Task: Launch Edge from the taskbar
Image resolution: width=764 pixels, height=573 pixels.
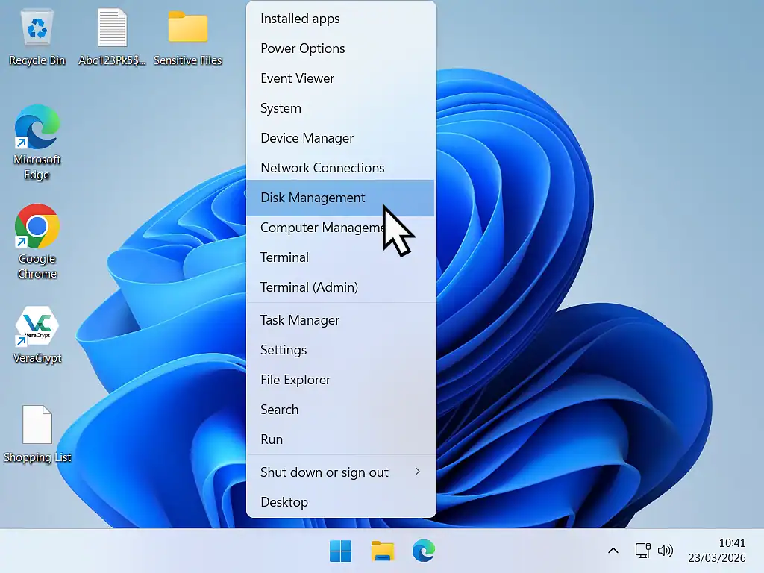Action: [424, 551]
